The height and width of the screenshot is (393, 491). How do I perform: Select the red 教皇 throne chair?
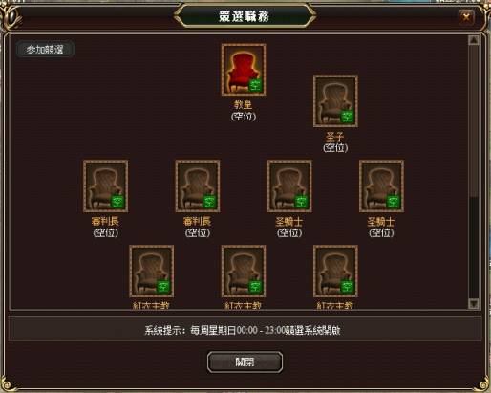click(x=244, y=70)
